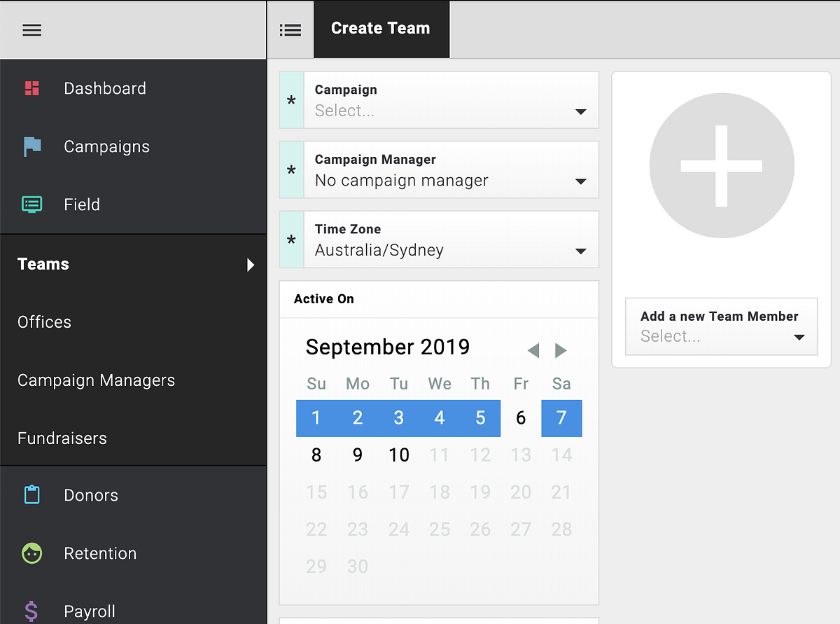
Task: Deselect September 6 on the calendar
Action: pyautogui.click(x=521, y=417)
